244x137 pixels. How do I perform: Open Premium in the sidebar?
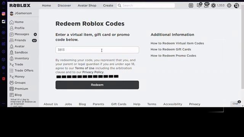click(x=19, y=89)
